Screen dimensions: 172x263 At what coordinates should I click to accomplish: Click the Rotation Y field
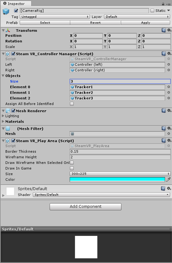[x=122, y=41]
